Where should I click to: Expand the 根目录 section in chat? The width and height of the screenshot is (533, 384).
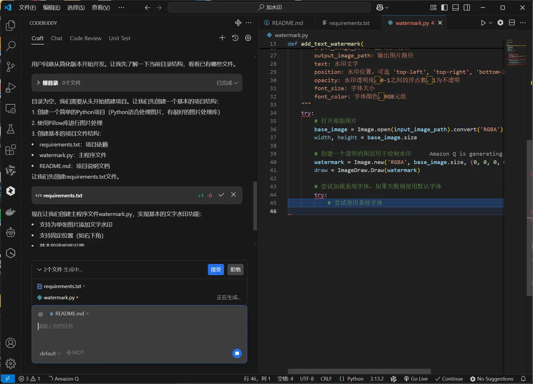(38, 83)
